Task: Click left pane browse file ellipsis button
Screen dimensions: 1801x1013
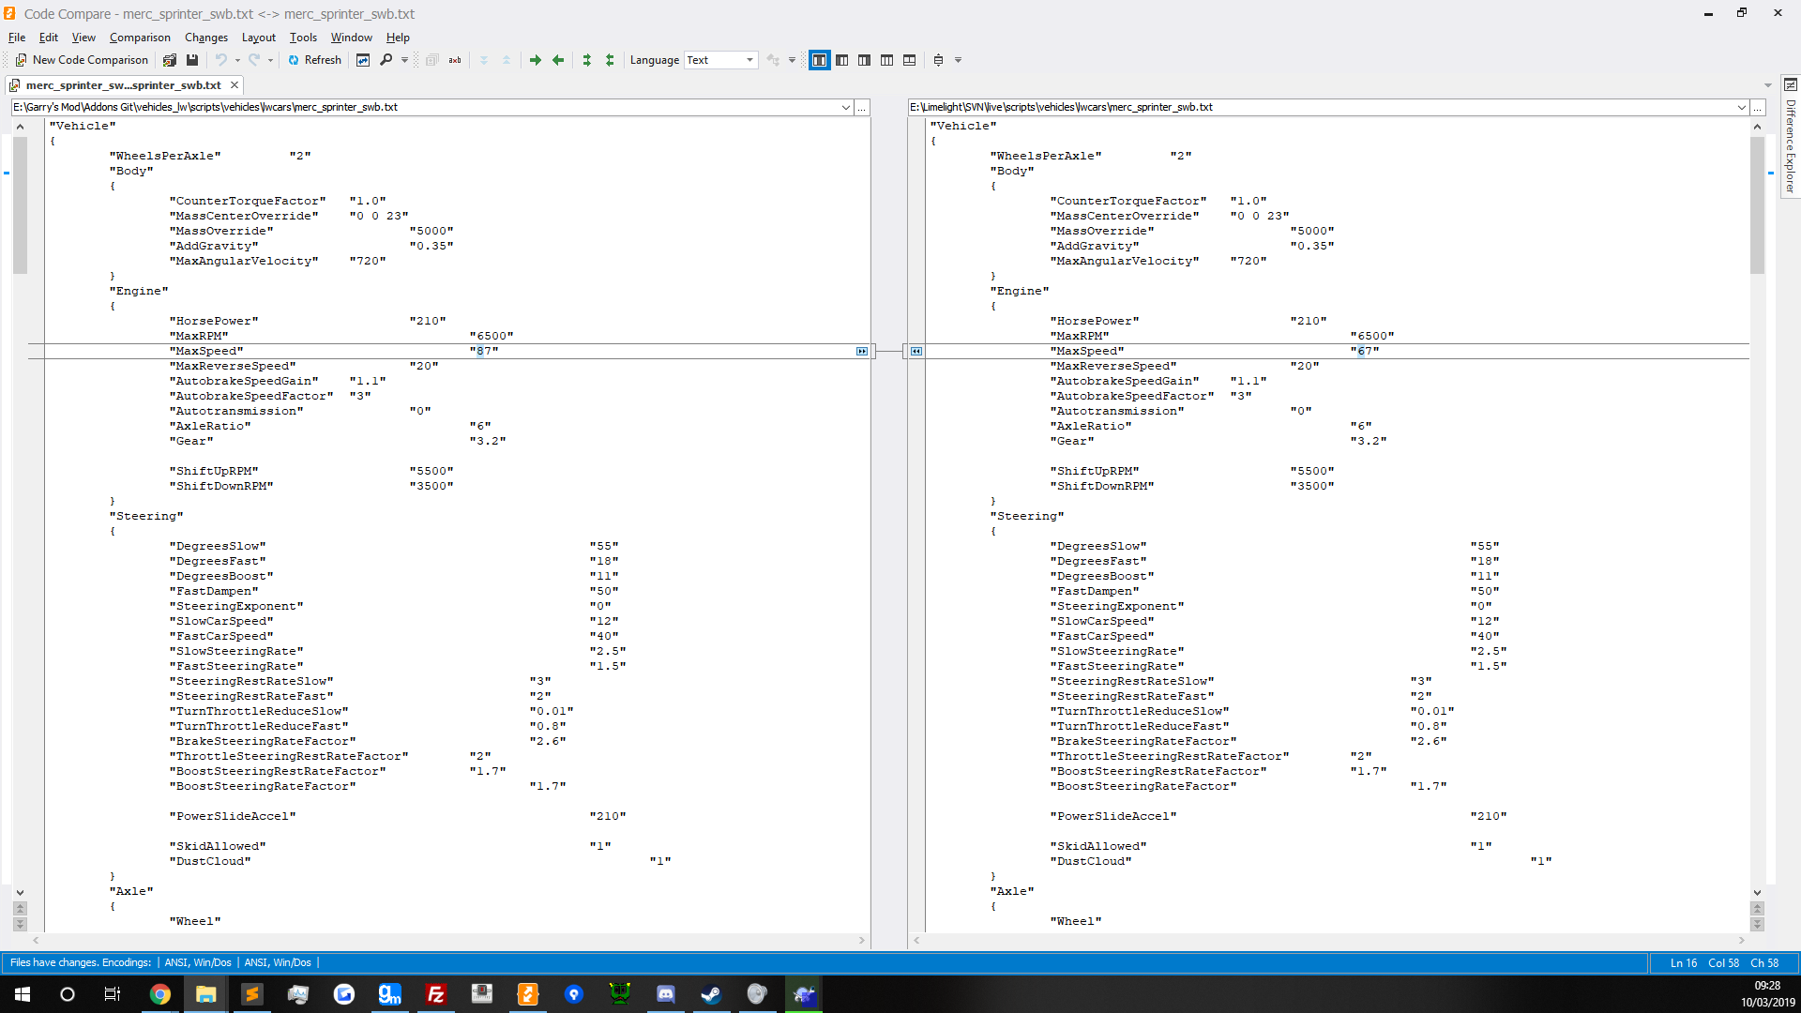Action: point(862,108)
